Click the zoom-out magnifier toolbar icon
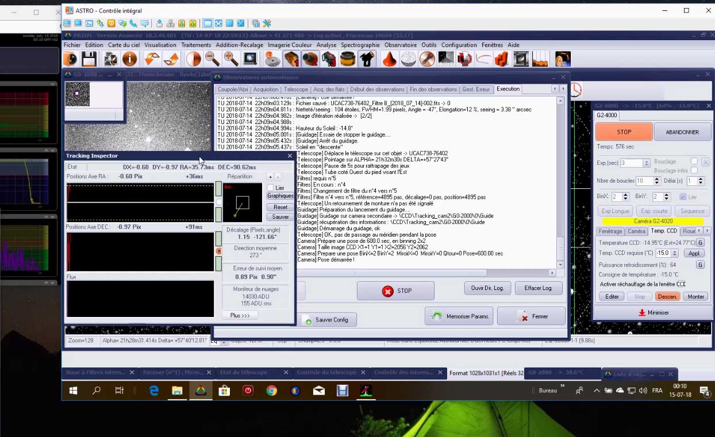715x437 pixels. [212, 59]
